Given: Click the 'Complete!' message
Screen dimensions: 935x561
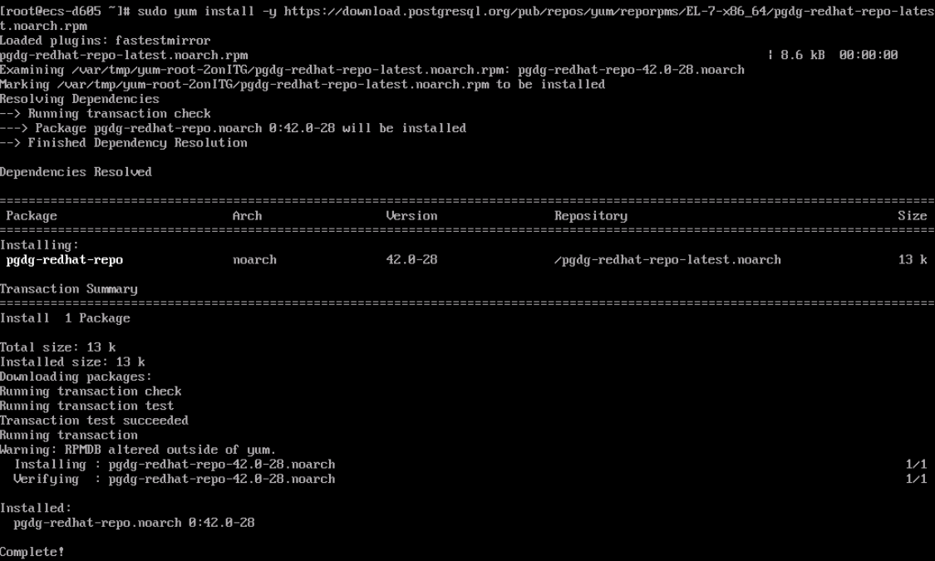Looking at the screenshot, I should pyautogui.click(x=32, y=552).
